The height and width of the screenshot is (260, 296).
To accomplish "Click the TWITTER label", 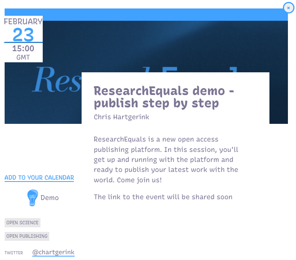I will (14, 253).
